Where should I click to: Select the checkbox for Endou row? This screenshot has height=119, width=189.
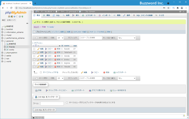(34, 60)
